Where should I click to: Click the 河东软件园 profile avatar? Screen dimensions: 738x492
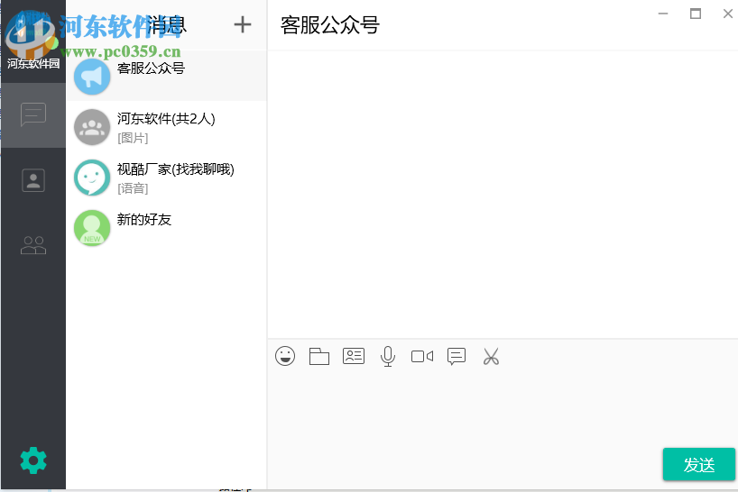pyautogui.click(x=31, y=34)
